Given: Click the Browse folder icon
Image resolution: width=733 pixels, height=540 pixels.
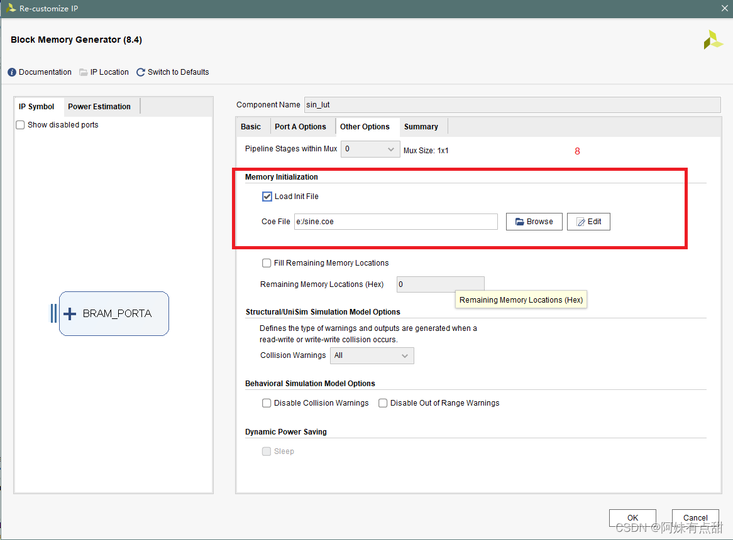Looking at the screenshot, I should pyautogui.click(x=519, y=222).
